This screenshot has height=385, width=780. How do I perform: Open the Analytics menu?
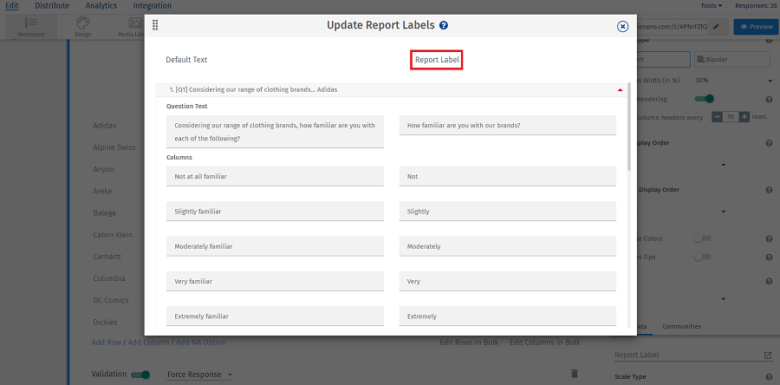pos(101,5)
